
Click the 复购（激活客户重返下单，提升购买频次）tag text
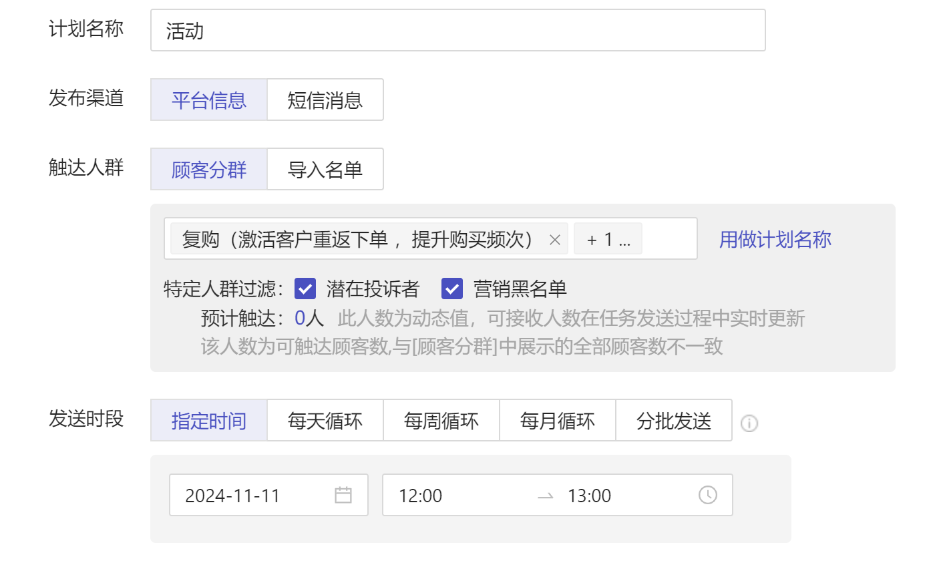[x=358, y=239]
